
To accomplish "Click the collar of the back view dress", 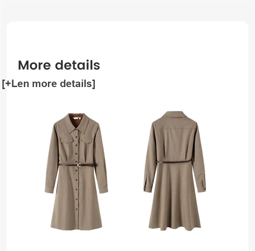I will (175, 115).
